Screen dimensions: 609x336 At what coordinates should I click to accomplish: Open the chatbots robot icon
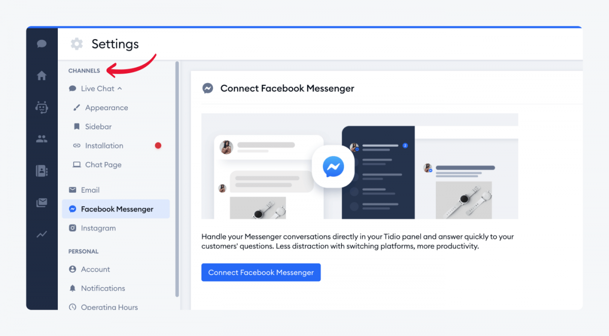(x=42, y=107)
